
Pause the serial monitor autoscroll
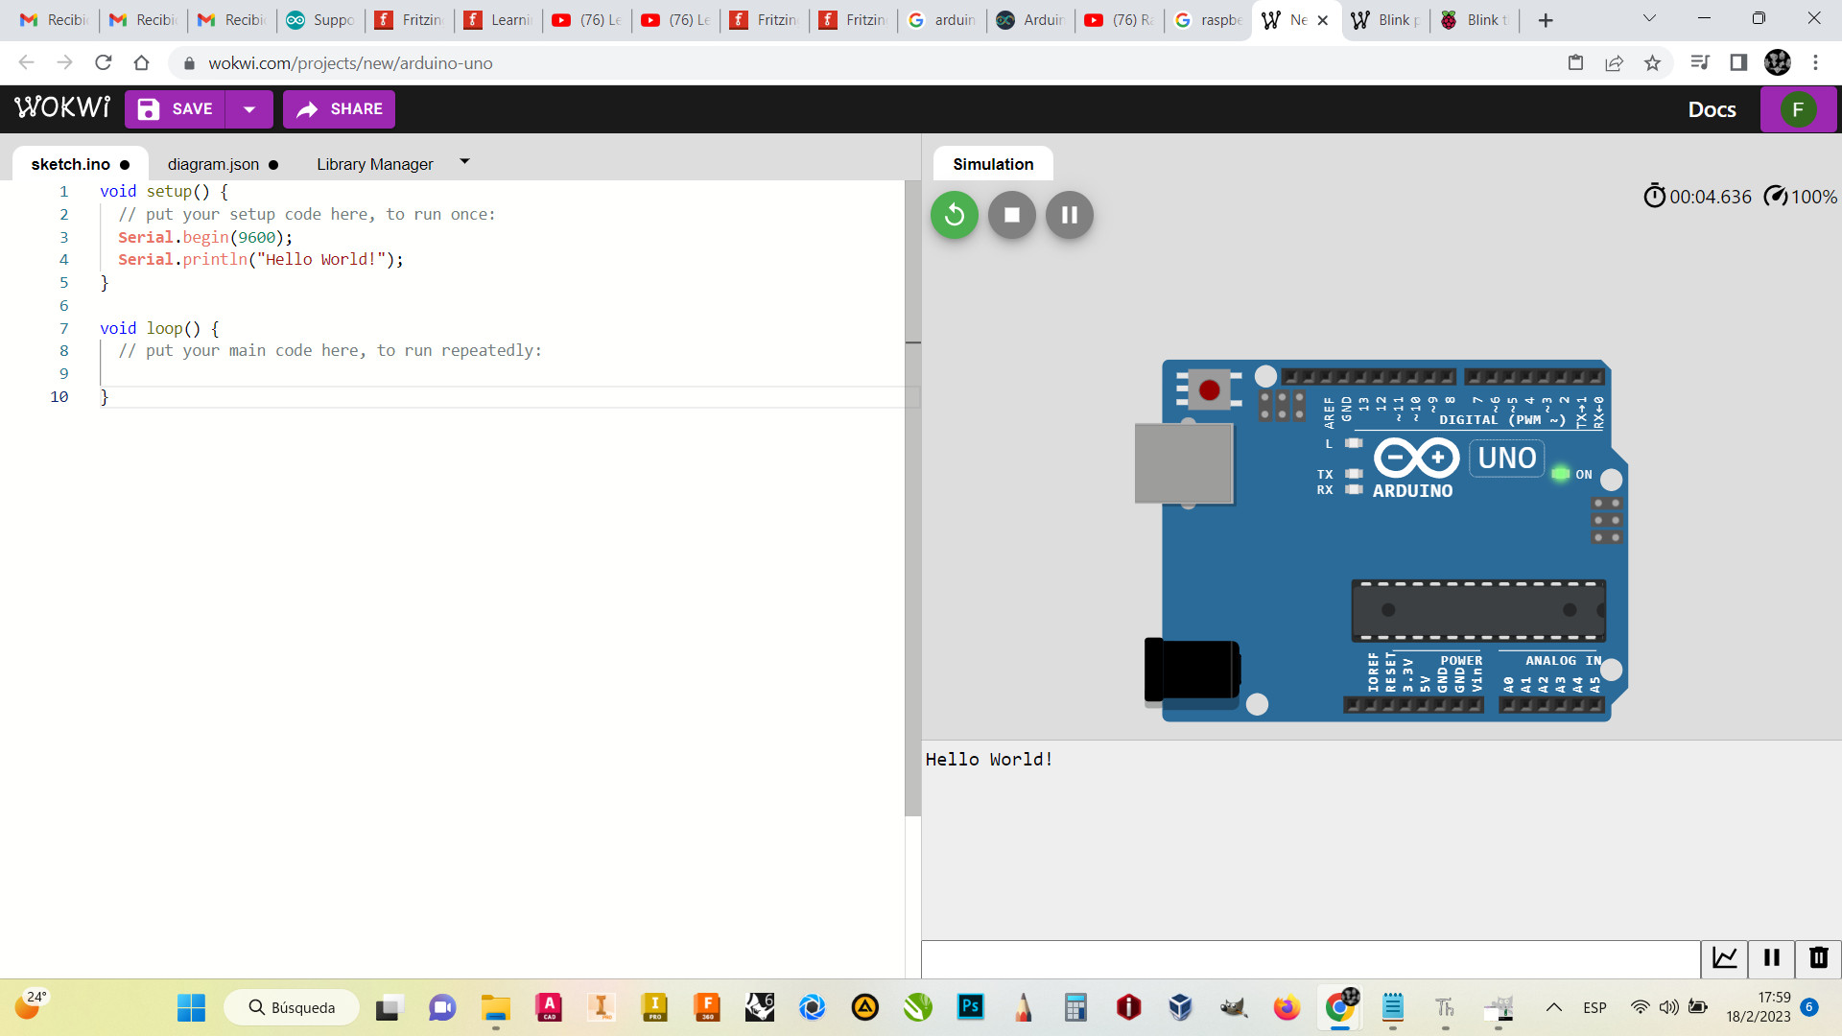1771,957
